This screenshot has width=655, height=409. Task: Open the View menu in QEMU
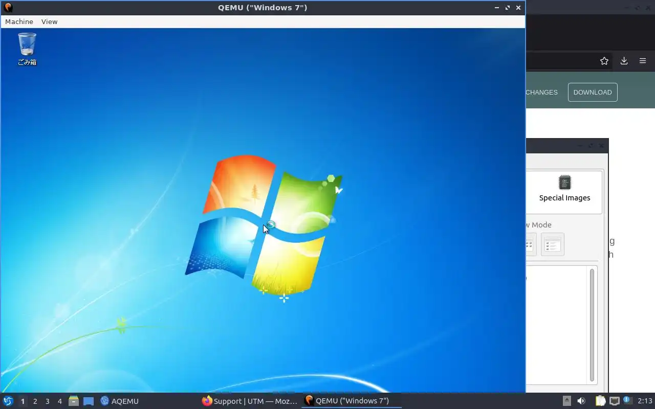pyautogui.click(x=49, y=21)
